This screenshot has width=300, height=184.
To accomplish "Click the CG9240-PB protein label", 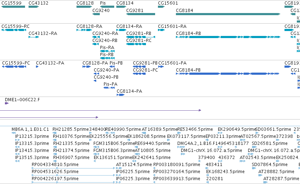I will pyautogui.click(x=106, y=77).
